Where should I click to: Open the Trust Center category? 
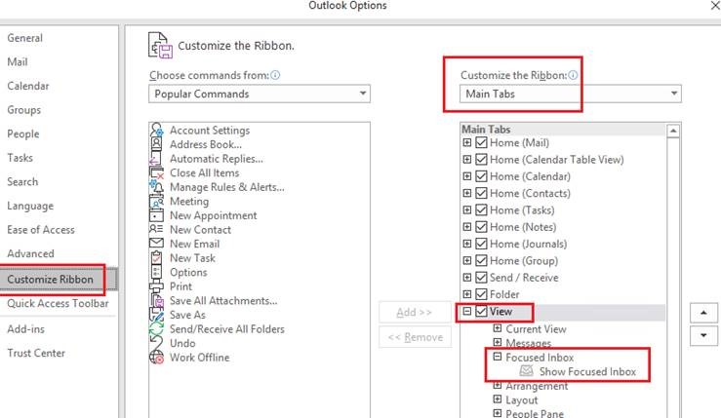(x=36, y=353)
